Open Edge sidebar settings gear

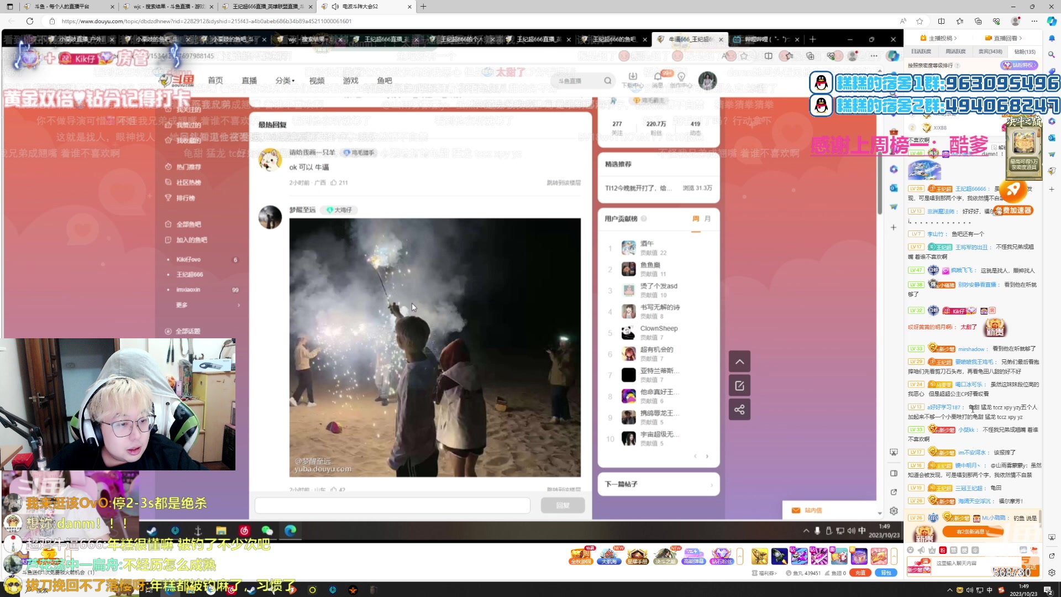pos(1052,573)
